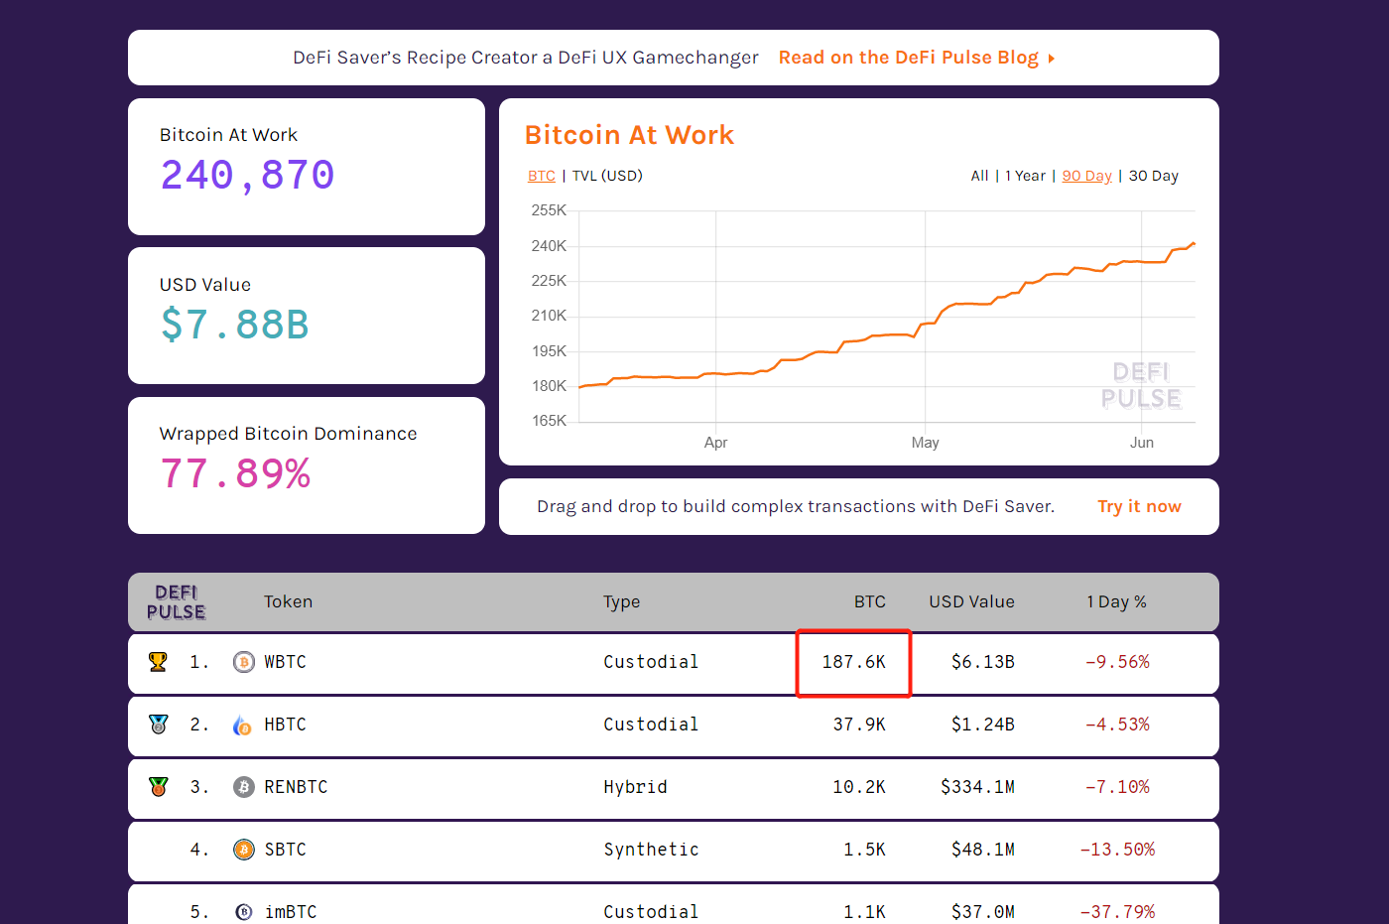Screen dimensions: 1389x924
Task: Click the $6.13B USD value
Action: [x=982, y=662]
